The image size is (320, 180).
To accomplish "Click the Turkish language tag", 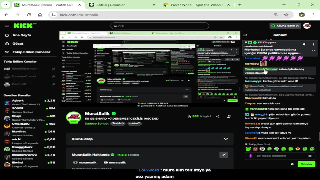I will click(118, 123).
